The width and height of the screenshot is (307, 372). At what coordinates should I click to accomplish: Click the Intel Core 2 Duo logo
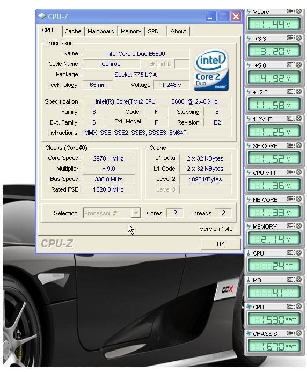[211, 70]
